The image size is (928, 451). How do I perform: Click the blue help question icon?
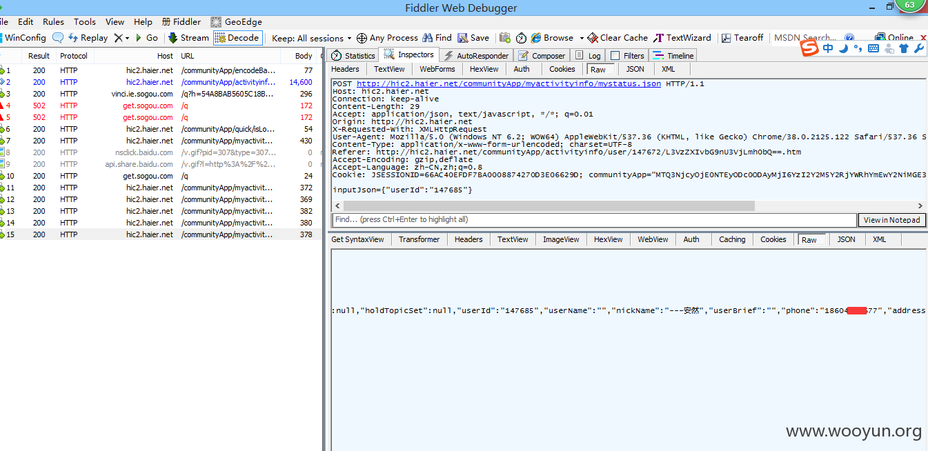(x=849, y=38)
